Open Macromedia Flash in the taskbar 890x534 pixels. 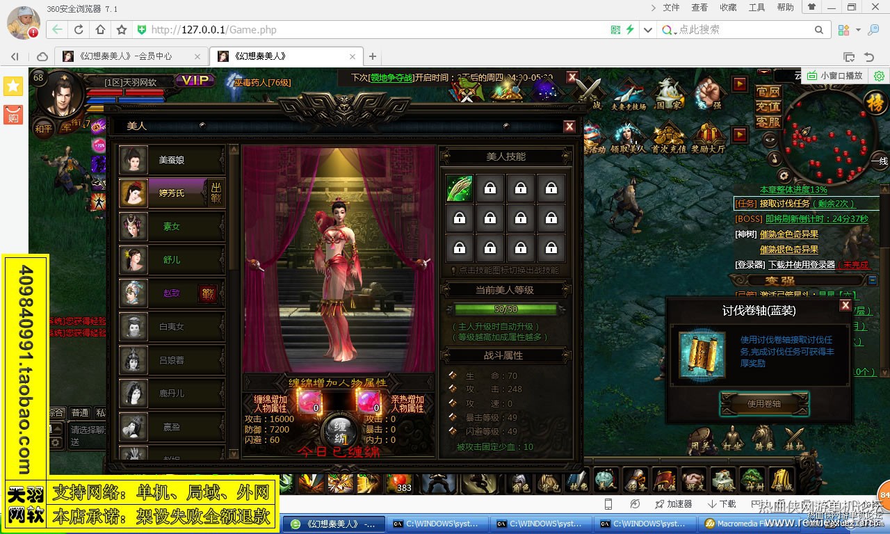(x=750, y=524)
